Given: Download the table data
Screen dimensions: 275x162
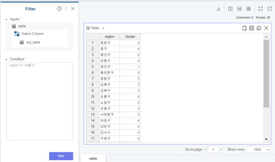Looking at the screenshot, I should coord(219,9).
